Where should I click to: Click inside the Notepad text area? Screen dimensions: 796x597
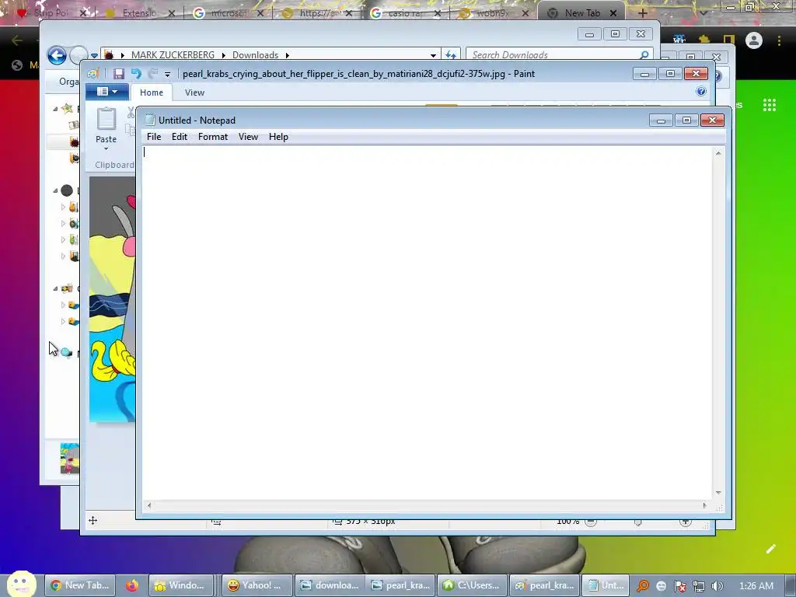click(428, 323)
